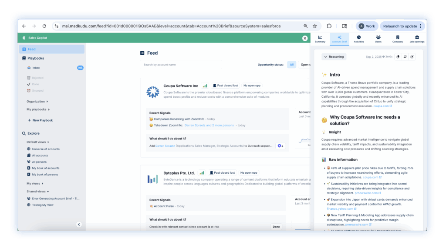Click the edit account brief icon
The width and height of the screenshot is (446, 248).
tap(412, 57)
